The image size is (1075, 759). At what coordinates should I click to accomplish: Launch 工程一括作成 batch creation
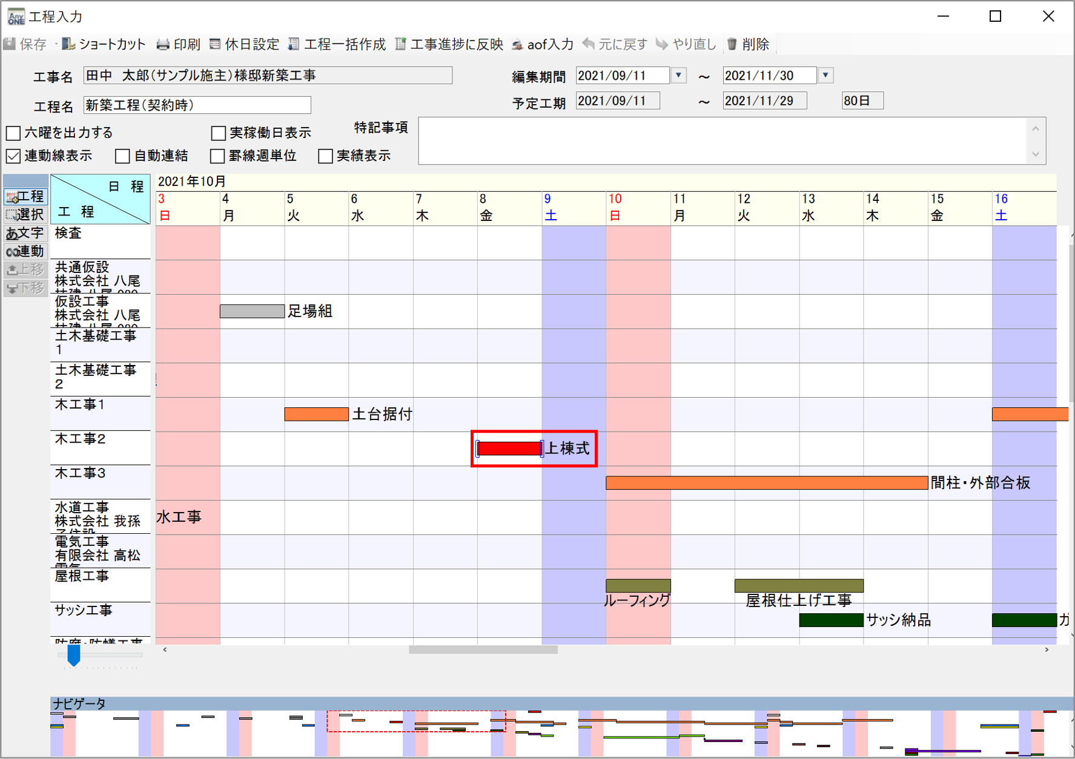click(x=294, y=44)
